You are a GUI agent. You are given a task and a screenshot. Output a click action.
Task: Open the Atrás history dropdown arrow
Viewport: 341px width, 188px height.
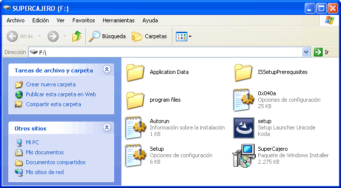point(39,36)
